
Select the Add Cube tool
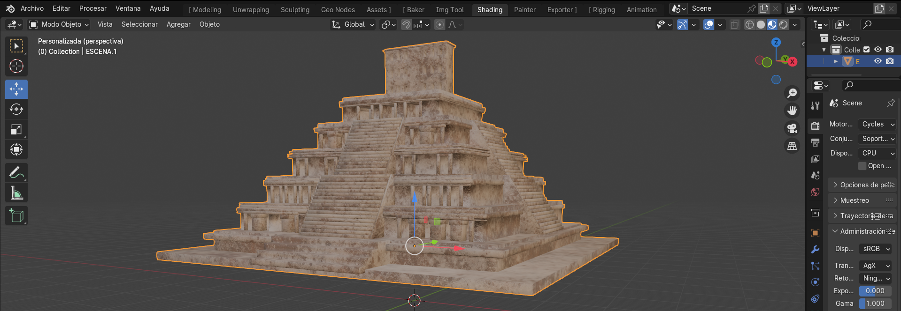(x=16, y=216)
